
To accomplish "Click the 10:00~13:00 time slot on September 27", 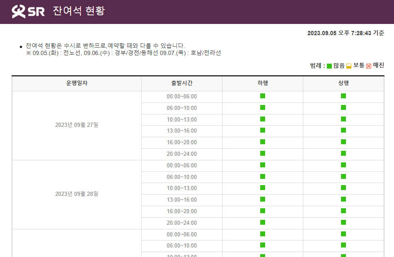I will click(181, 119).
